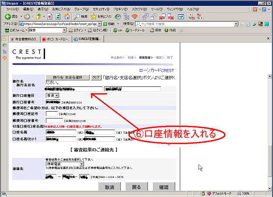Click the page vertical scrollbar
The image size is (273, 197).
pos(269,132)
